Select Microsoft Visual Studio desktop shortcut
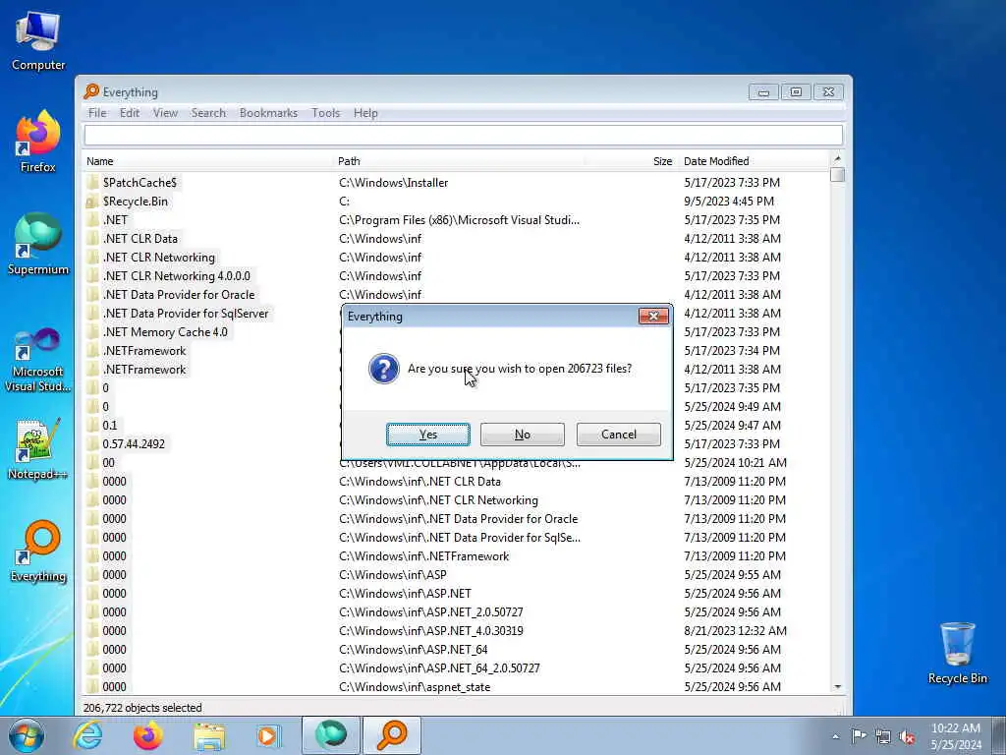1006x755 pixels. (38, 360)
